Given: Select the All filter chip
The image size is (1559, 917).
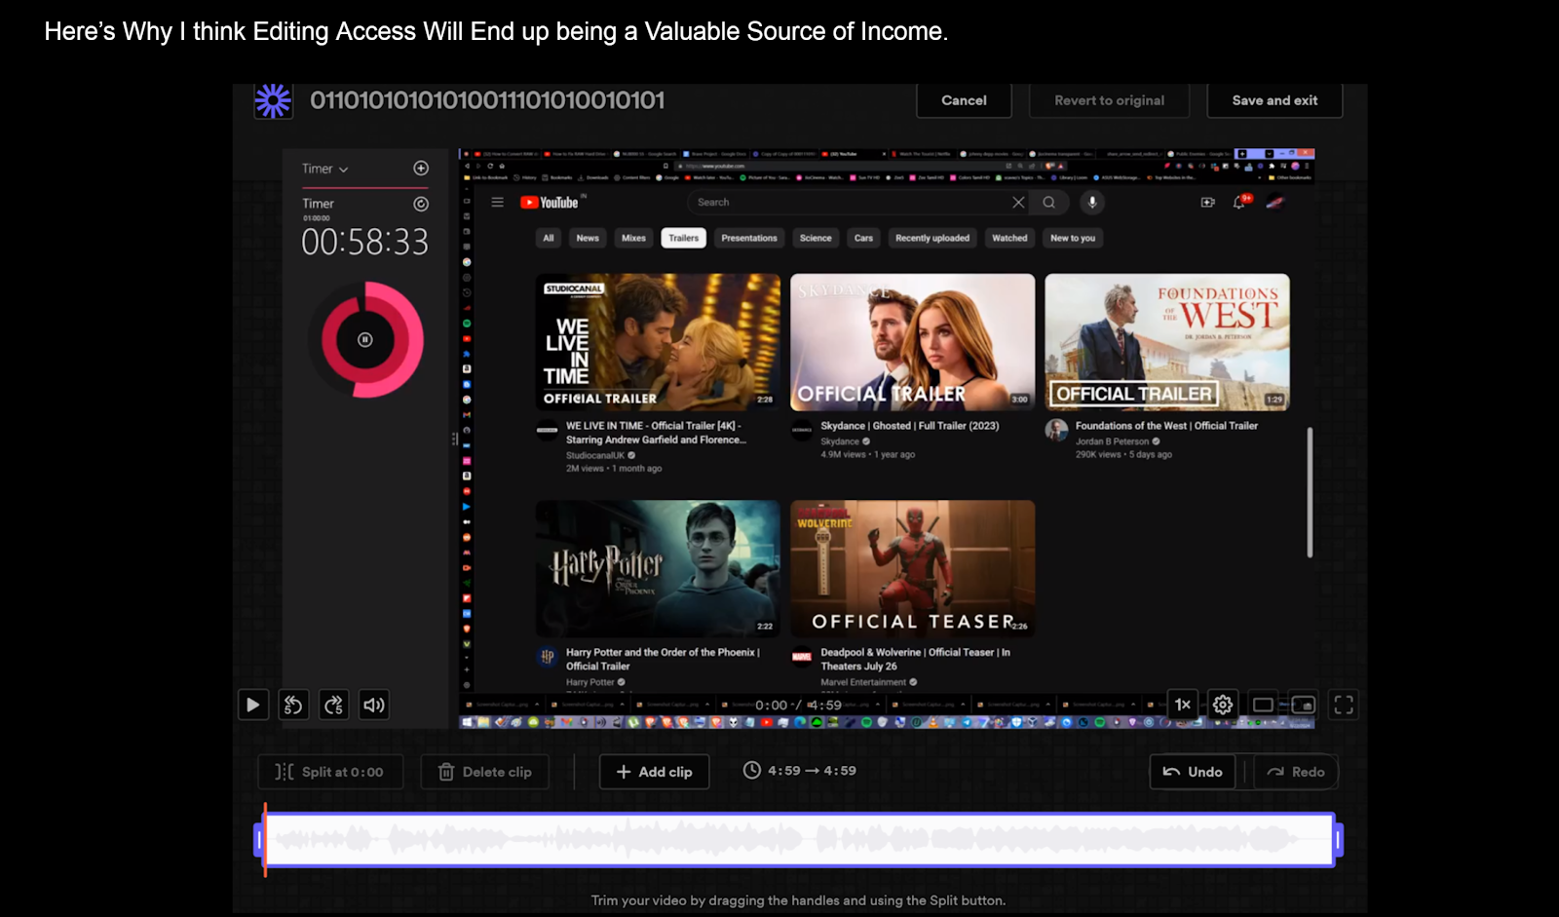Looking at the screenshot, I should [548, 238].
